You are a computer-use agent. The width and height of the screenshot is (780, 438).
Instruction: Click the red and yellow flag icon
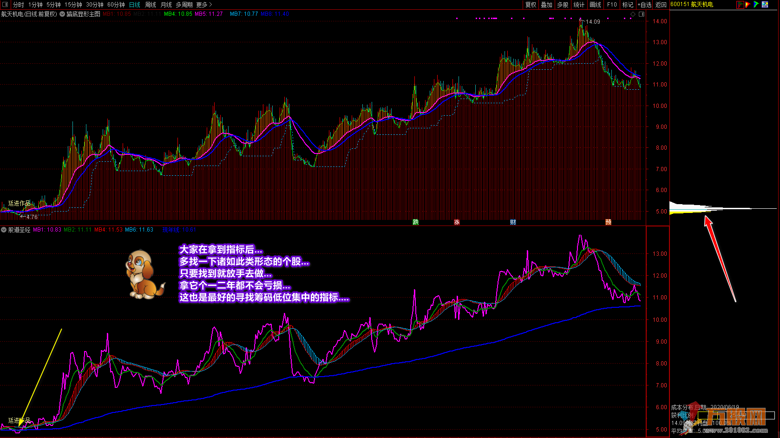(x=748, y=5)
